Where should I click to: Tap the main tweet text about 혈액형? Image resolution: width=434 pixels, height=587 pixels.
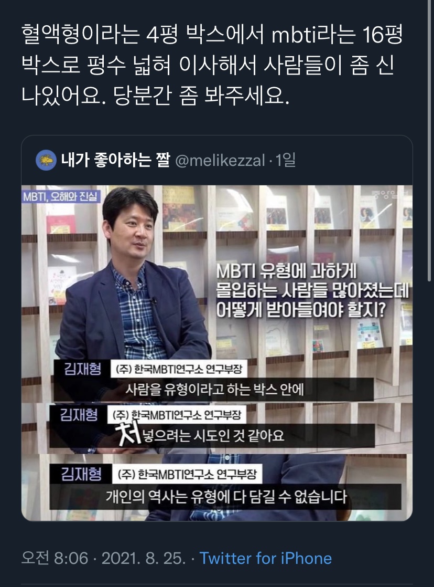(212, 65)
